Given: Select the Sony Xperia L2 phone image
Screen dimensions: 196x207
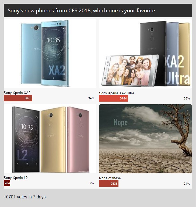Looking at the screenshot, I should pos(50,139).
